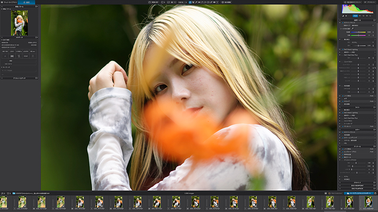Screen dimensions: 378x212
Task: Click the Local Adjustments (部分調整) toolbar button
Action: pyautogui.click(x=226, y=2)
